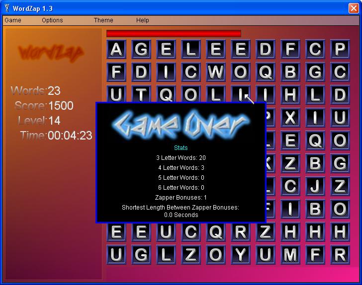Open the Options menu
This screenshot has width=362, height=285.
click(x=52, y=20)
